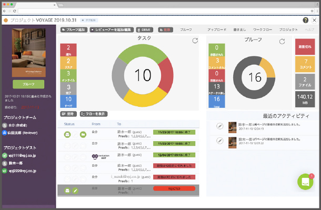Click レビューアーを追加/編集 button
The image size is (321, 210).
[x=112, y=30]
